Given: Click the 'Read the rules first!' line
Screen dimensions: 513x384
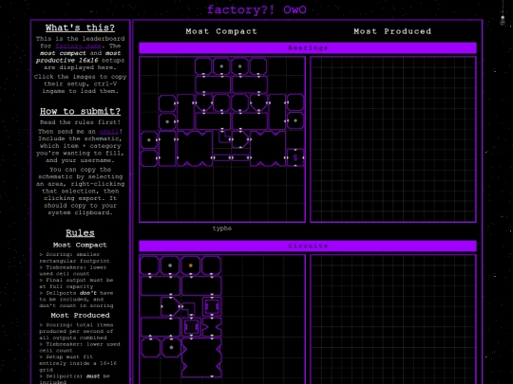Looking at the screenshot, I should coord(80,122).
